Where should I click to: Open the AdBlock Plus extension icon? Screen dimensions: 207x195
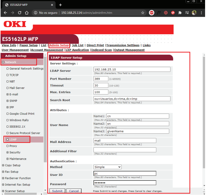tap(151, 13)
